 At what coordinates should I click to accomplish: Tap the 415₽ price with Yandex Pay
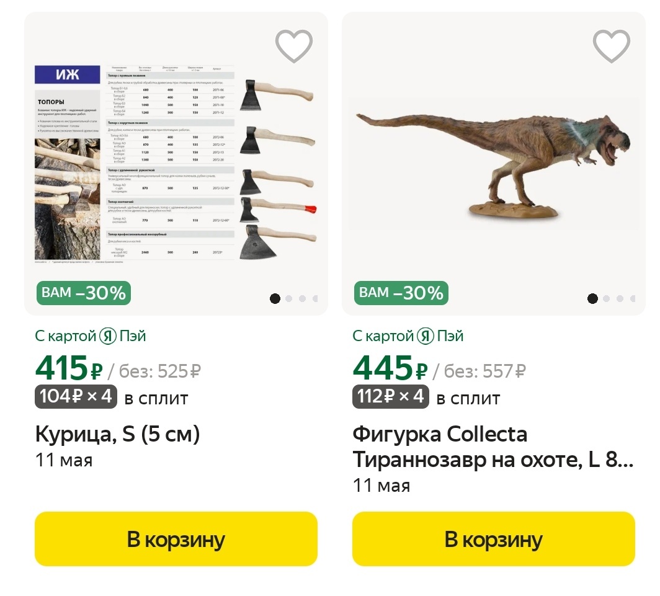pyautogui.click(x=68, y=370)
